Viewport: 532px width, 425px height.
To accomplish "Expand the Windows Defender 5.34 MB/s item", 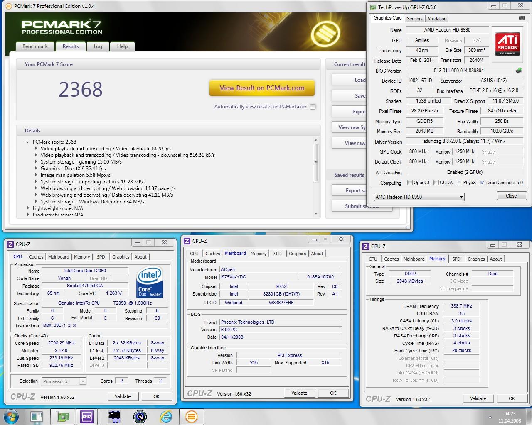I will 36,202.
